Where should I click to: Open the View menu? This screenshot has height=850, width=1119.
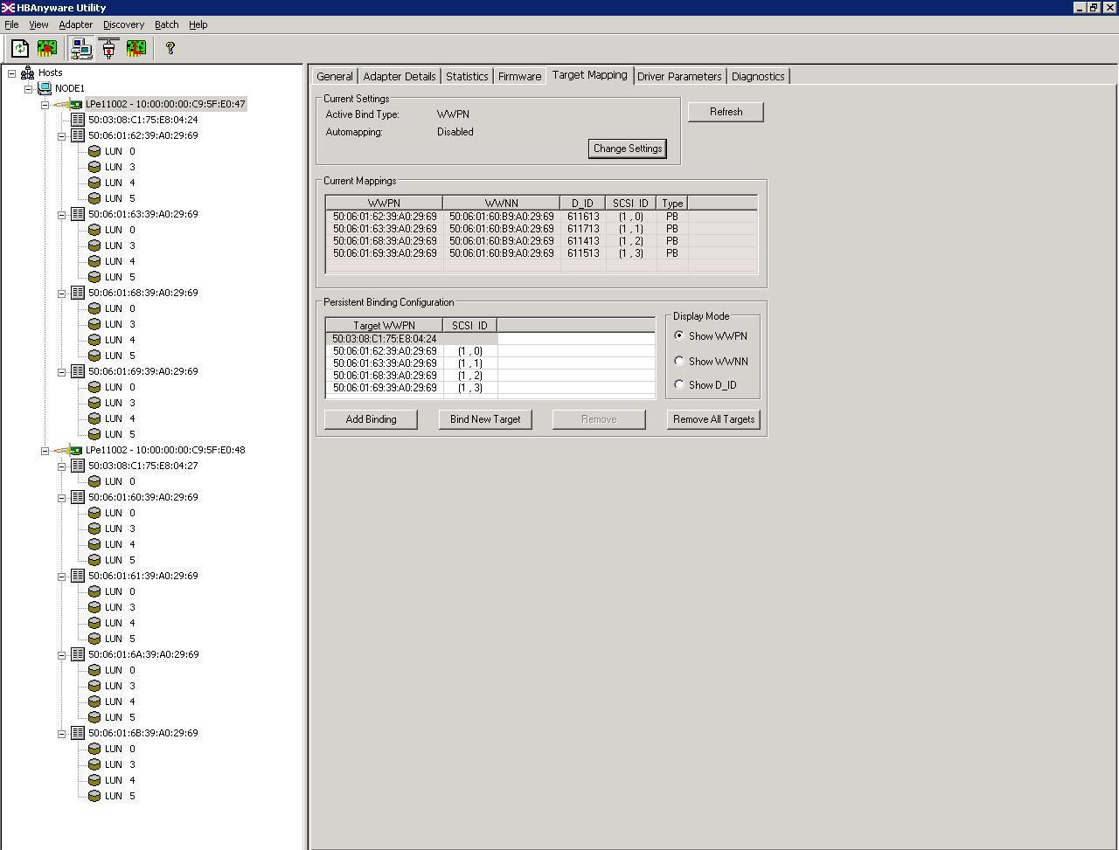pyautogui.click(x=38, y=24)
